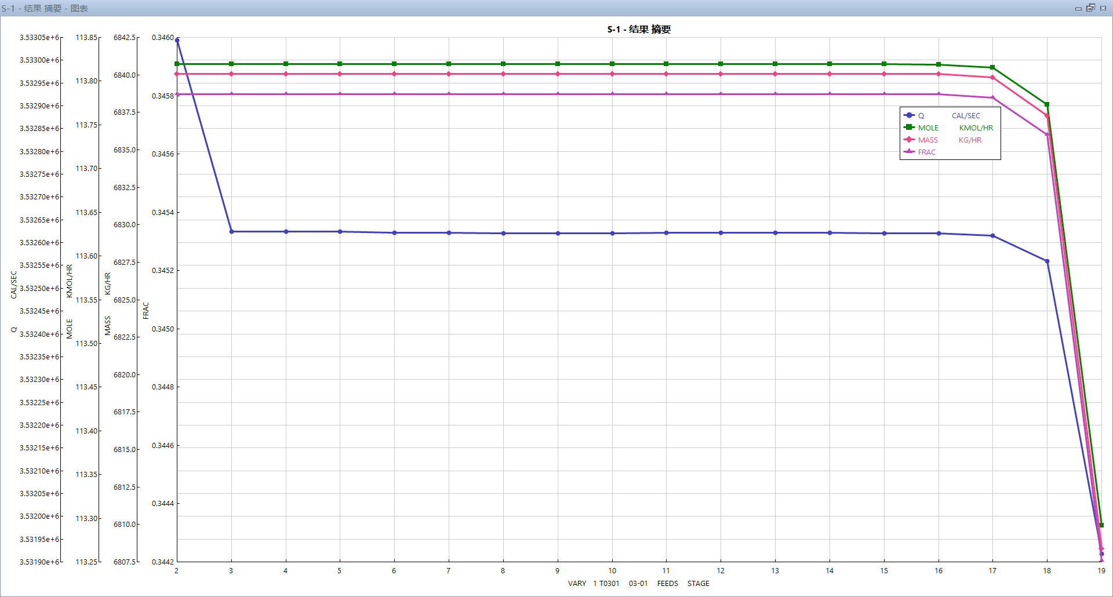Image resolution: width=1113 pixels, height=597 pixels.
Task: Click the FRAC label in legend
Action: [926, 152]
